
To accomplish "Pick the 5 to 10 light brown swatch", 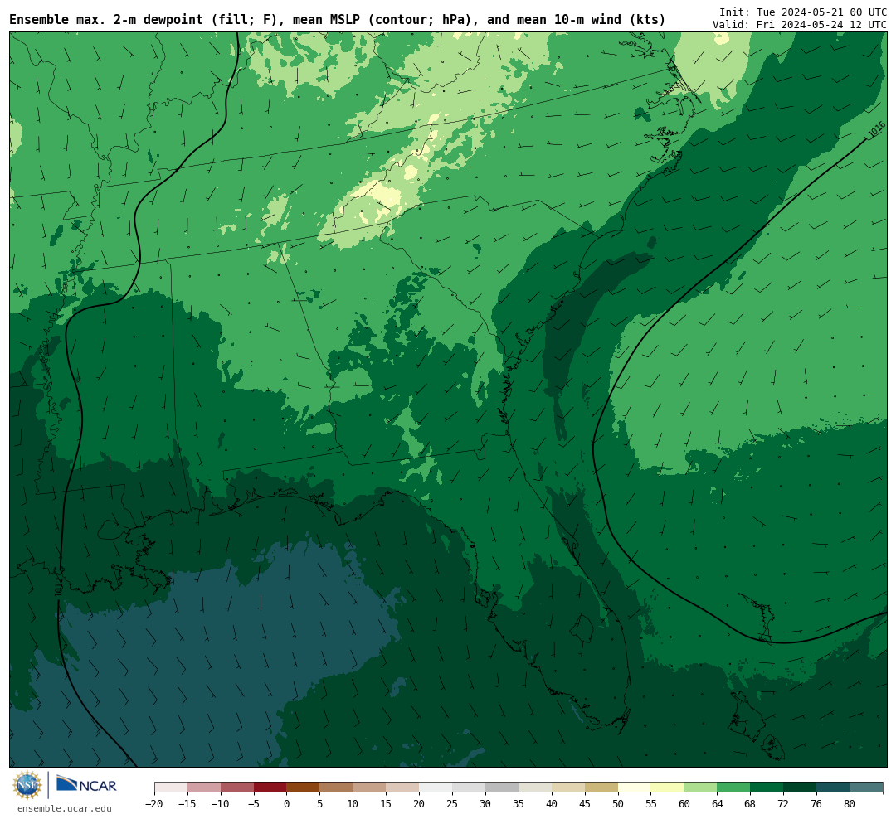I will 337,787.
